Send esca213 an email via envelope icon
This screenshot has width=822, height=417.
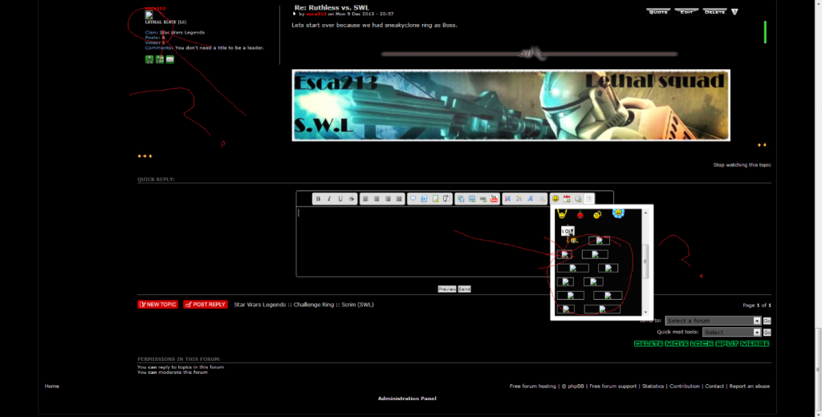[170, 59]
